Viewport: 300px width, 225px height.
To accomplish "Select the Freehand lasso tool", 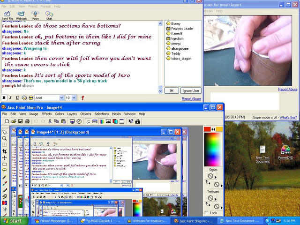I will click(5, 171).
